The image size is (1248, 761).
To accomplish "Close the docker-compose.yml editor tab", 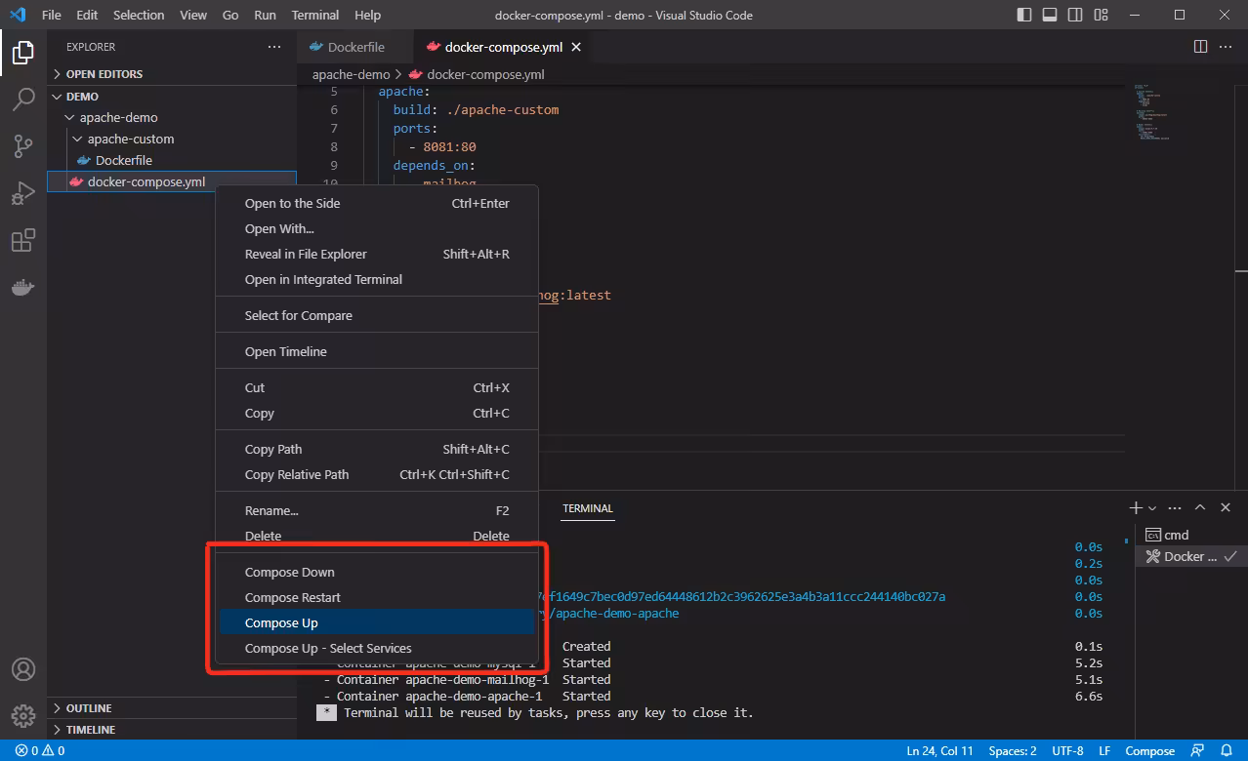I will tap(576, 47).
